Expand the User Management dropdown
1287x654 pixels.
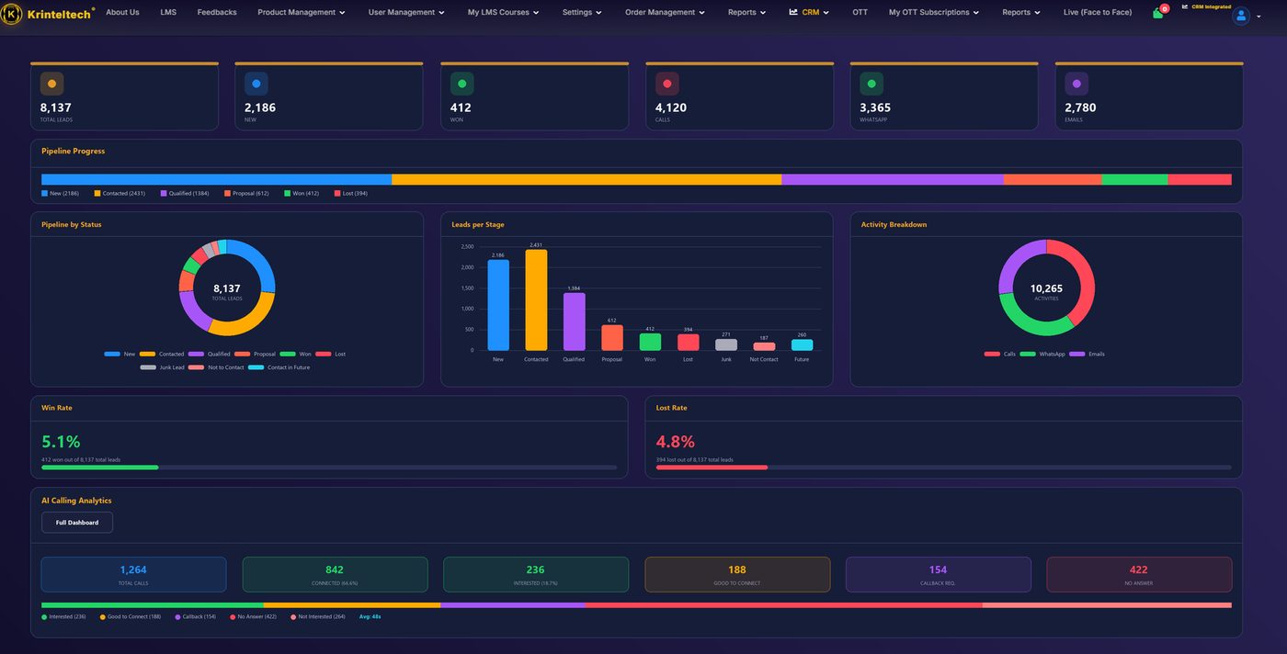coord(406,13)
